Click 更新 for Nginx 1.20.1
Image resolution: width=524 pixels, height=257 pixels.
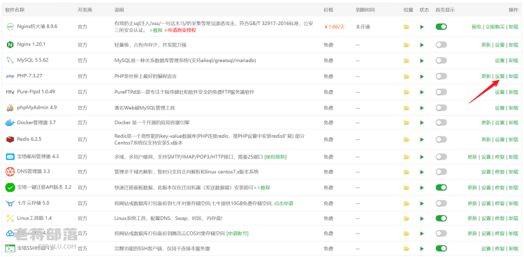(x=486, y=45)
